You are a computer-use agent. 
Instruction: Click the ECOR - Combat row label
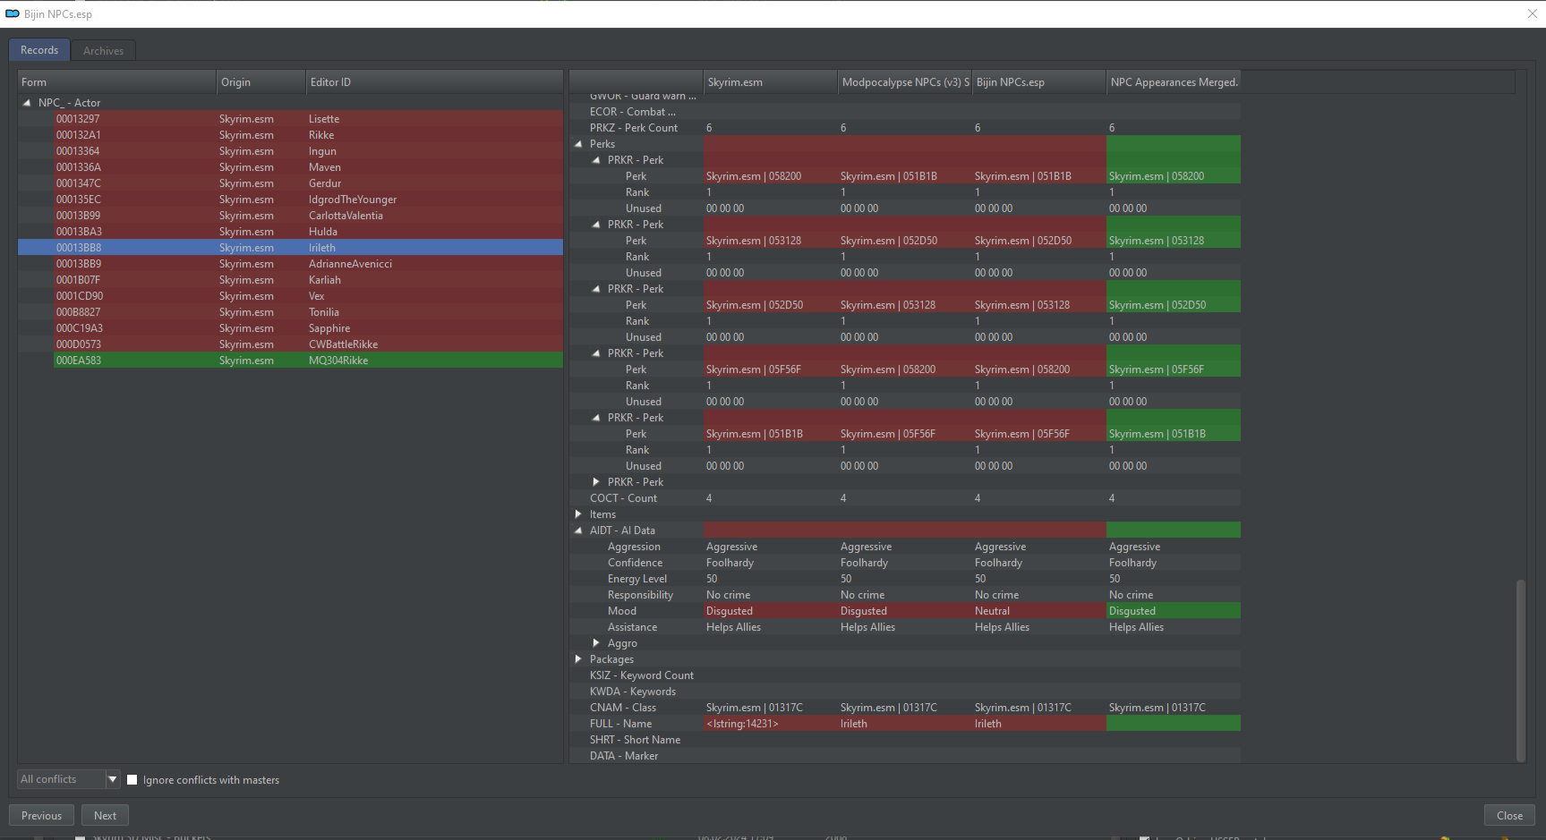click(633, 112)
